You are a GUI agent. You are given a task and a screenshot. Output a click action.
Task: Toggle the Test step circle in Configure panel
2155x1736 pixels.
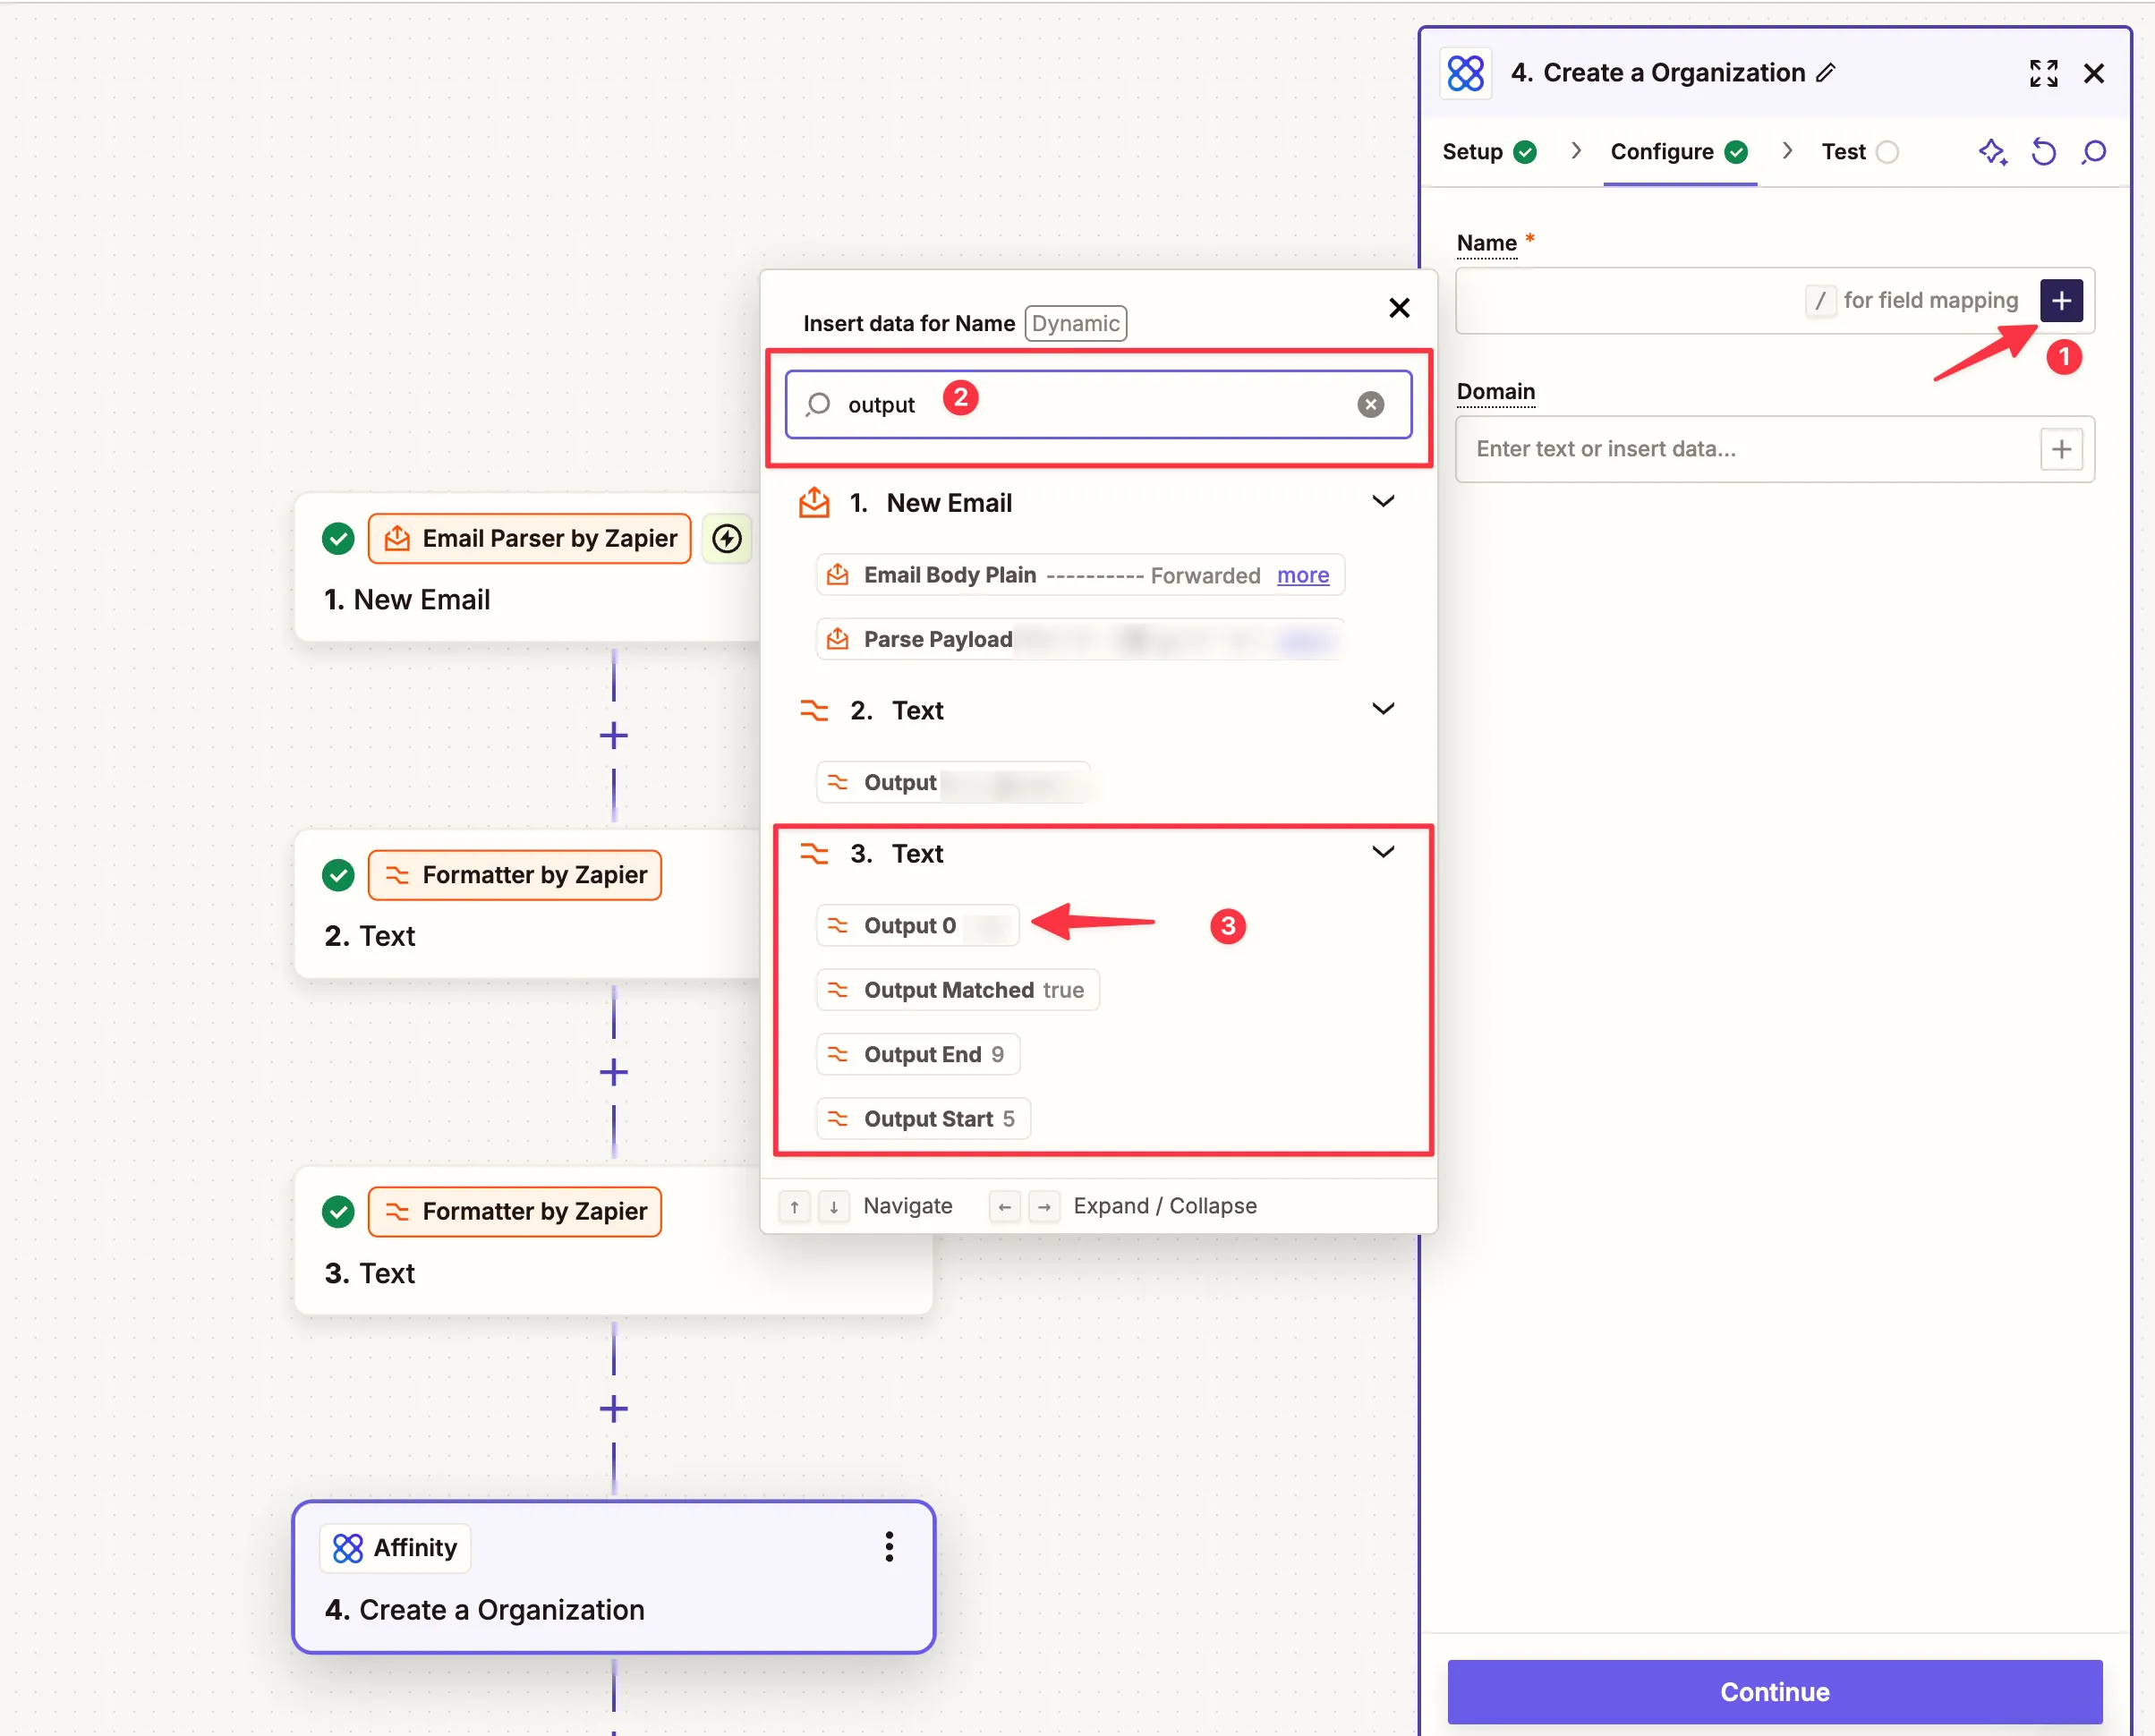(1884, 150)
